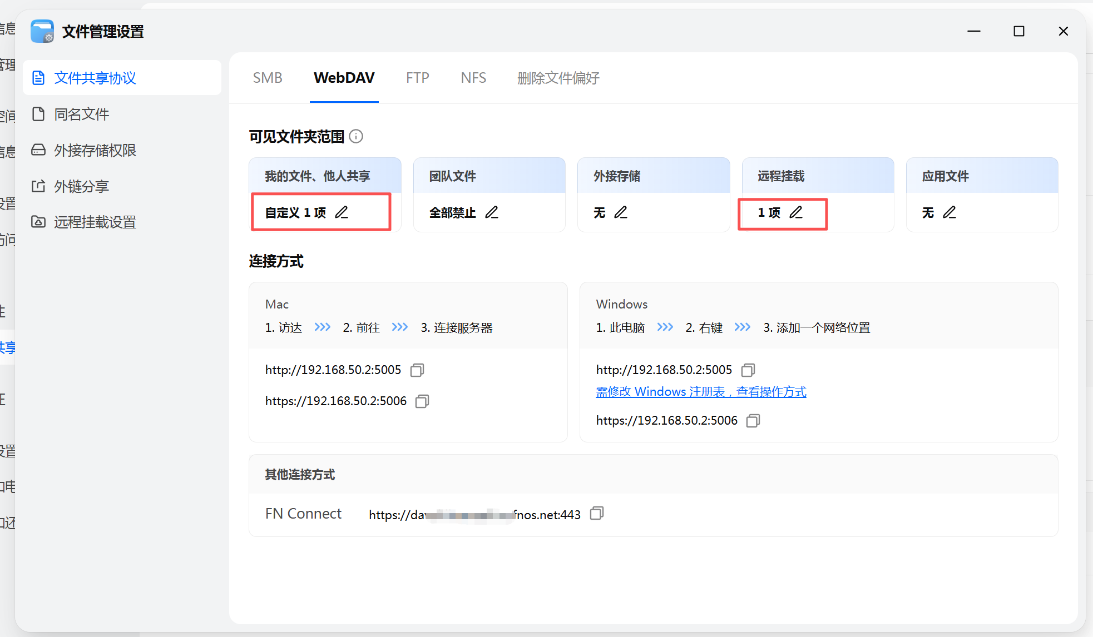Open 同名文件 in the sidebar
This screenshot has width=1093, height=637.
click(81, 115)
